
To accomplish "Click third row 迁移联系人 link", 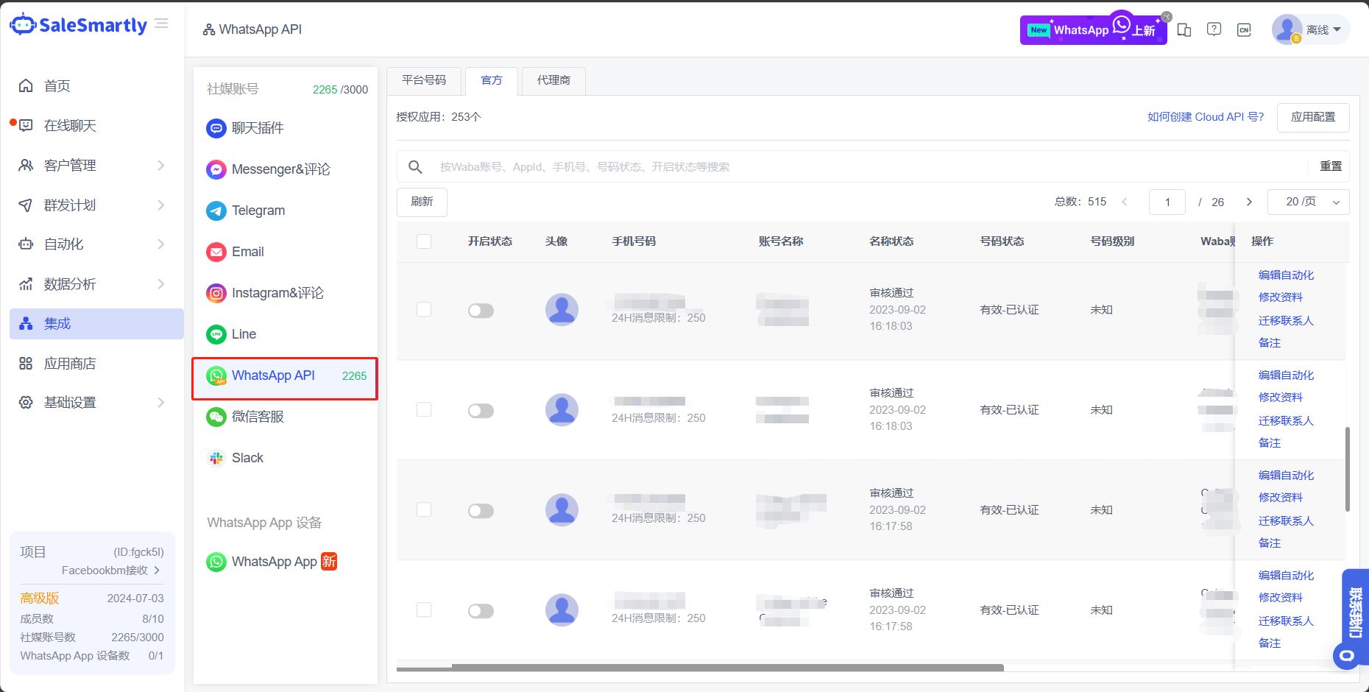I will [1286, 521].
